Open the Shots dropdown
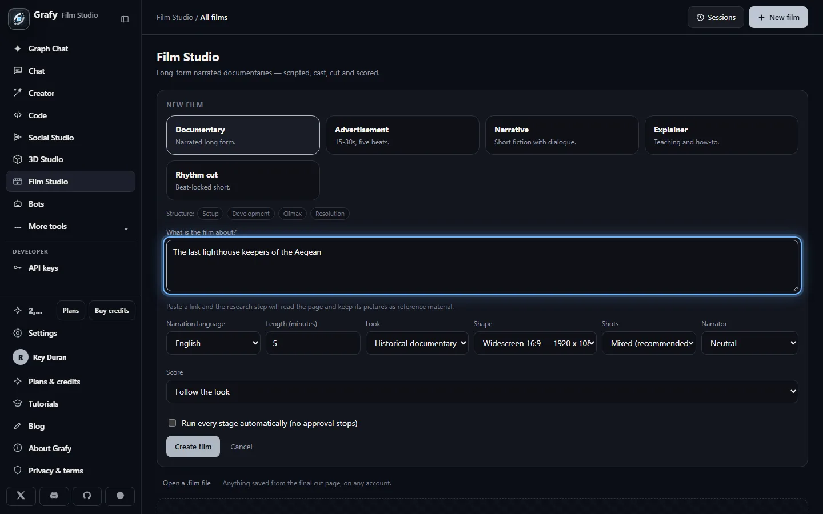The width and height of the screenshot is (823, 514). click(x=649, y=343)
